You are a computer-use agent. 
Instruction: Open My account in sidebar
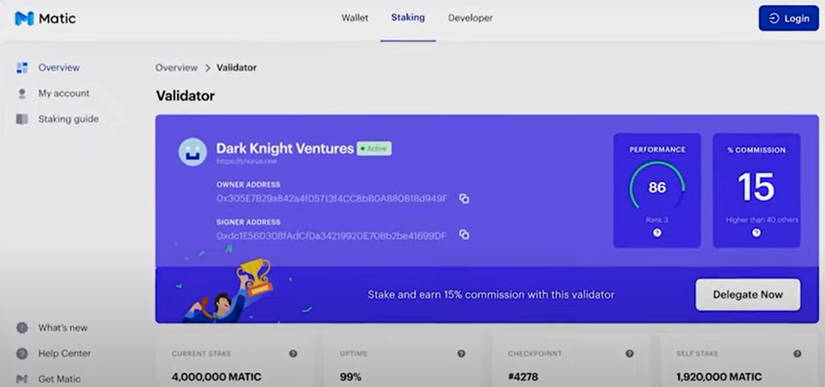[64, 93]
